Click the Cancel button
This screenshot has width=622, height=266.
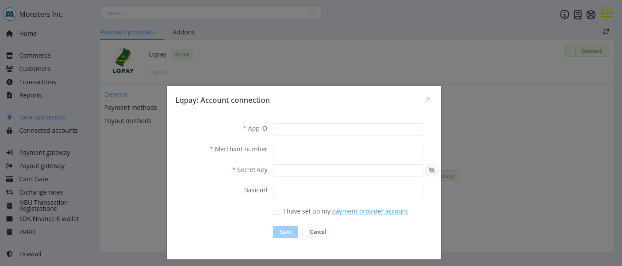tap(318, 232)
